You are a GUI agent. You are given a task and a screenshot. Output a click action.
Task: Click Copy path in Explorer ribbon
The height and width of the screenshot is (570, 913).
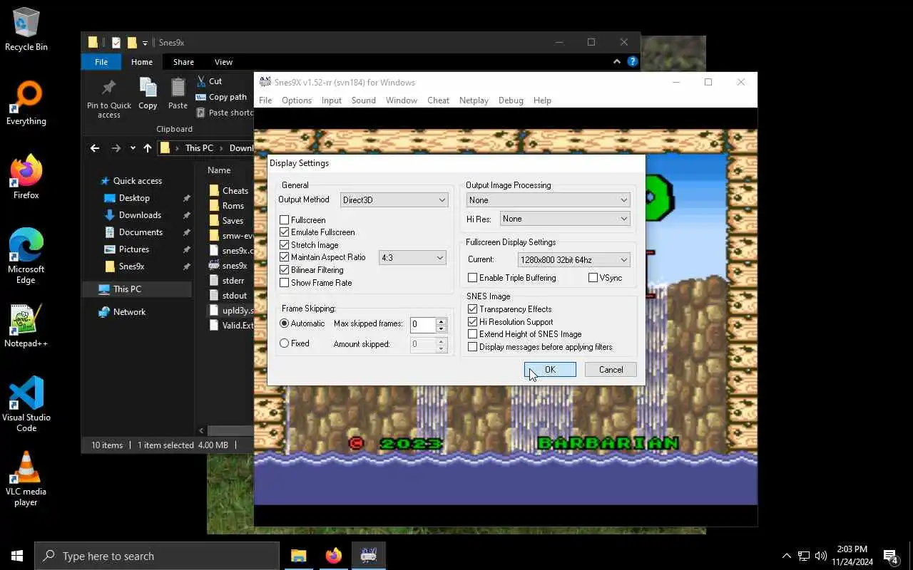[220, 97]
